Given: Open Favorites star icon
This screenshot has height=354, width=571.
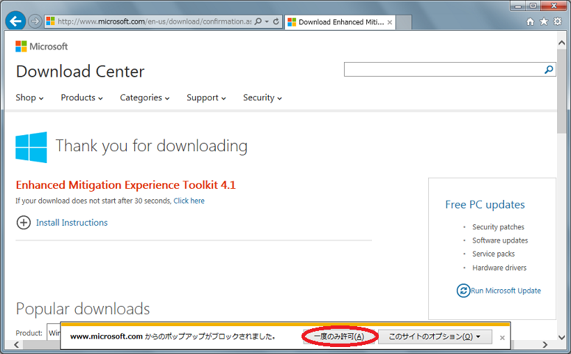Looking at the screenshot, I should tap(544, 22).
